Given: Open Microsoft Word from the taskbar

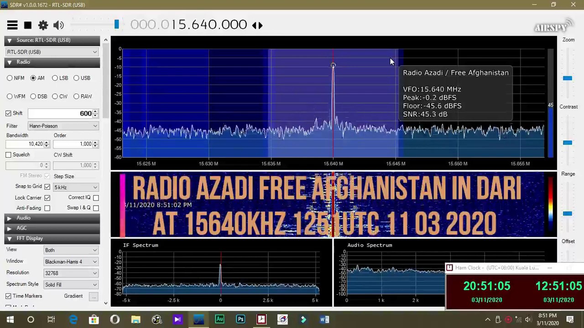Looking at the screenshot, I should [324, 320].
